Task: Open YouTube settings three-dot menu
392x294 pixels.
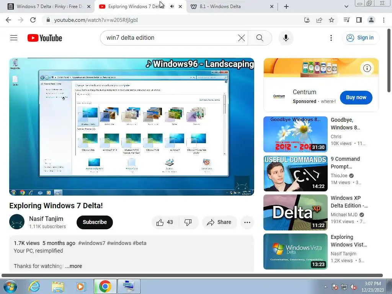Action: click(331, 38)
